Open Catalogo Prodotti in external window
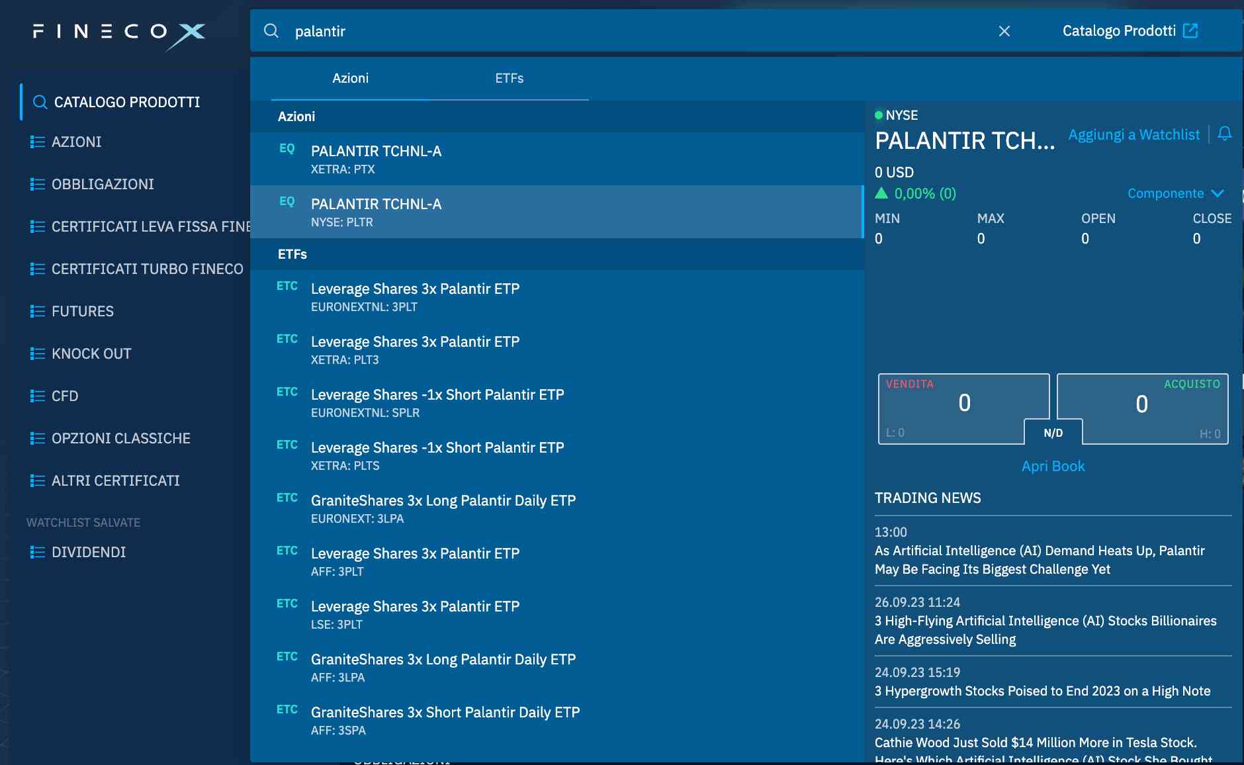1244x765 pixels. coord(1192,30)
